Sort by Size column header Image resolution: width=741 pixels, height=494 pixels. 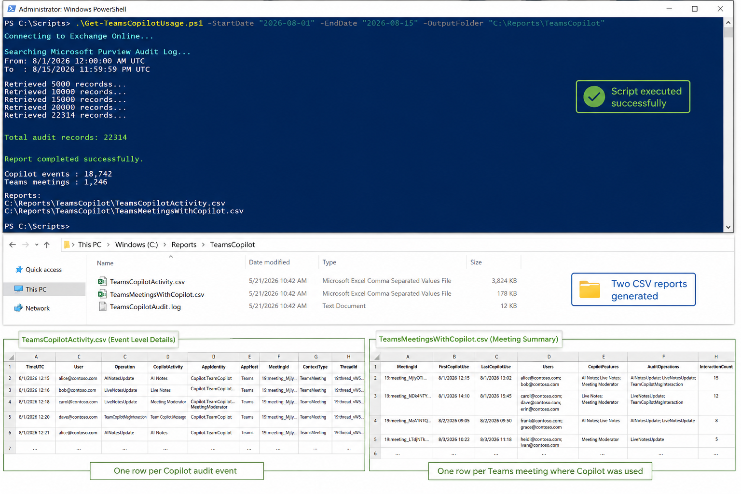476,262
